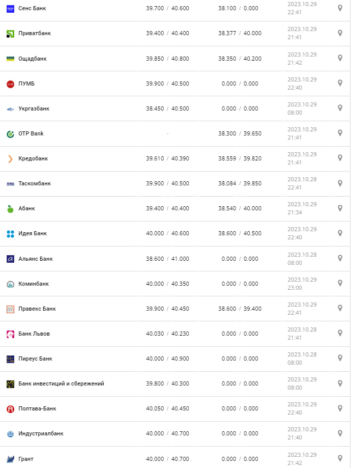Click Индустриалбанк rate 40.000 / 40.700
Screen dimensions: 351x468
167,433
